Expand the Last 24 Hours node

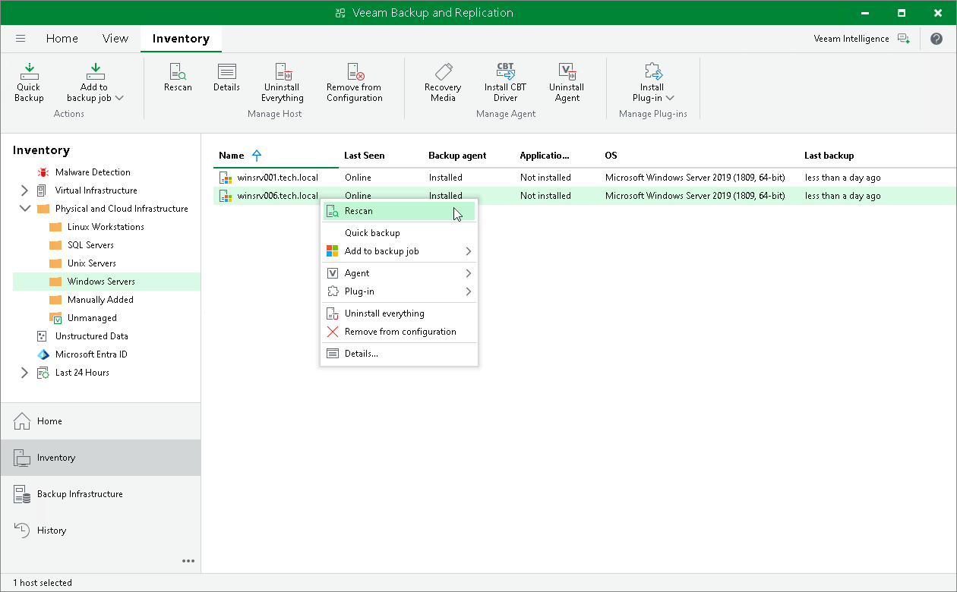click(24, 373)
